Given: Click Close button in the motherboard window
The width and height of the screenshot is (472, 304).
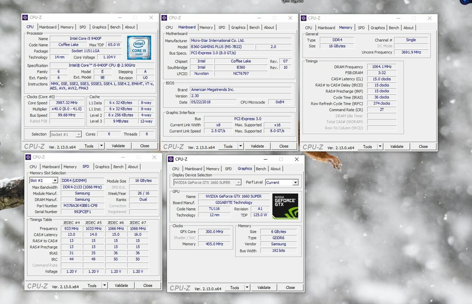Looking at the screenshot, I should pos(284,146).
